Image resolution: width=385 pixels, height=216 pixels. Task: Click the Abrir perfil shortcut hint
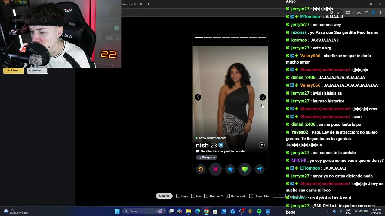[214, 196]
